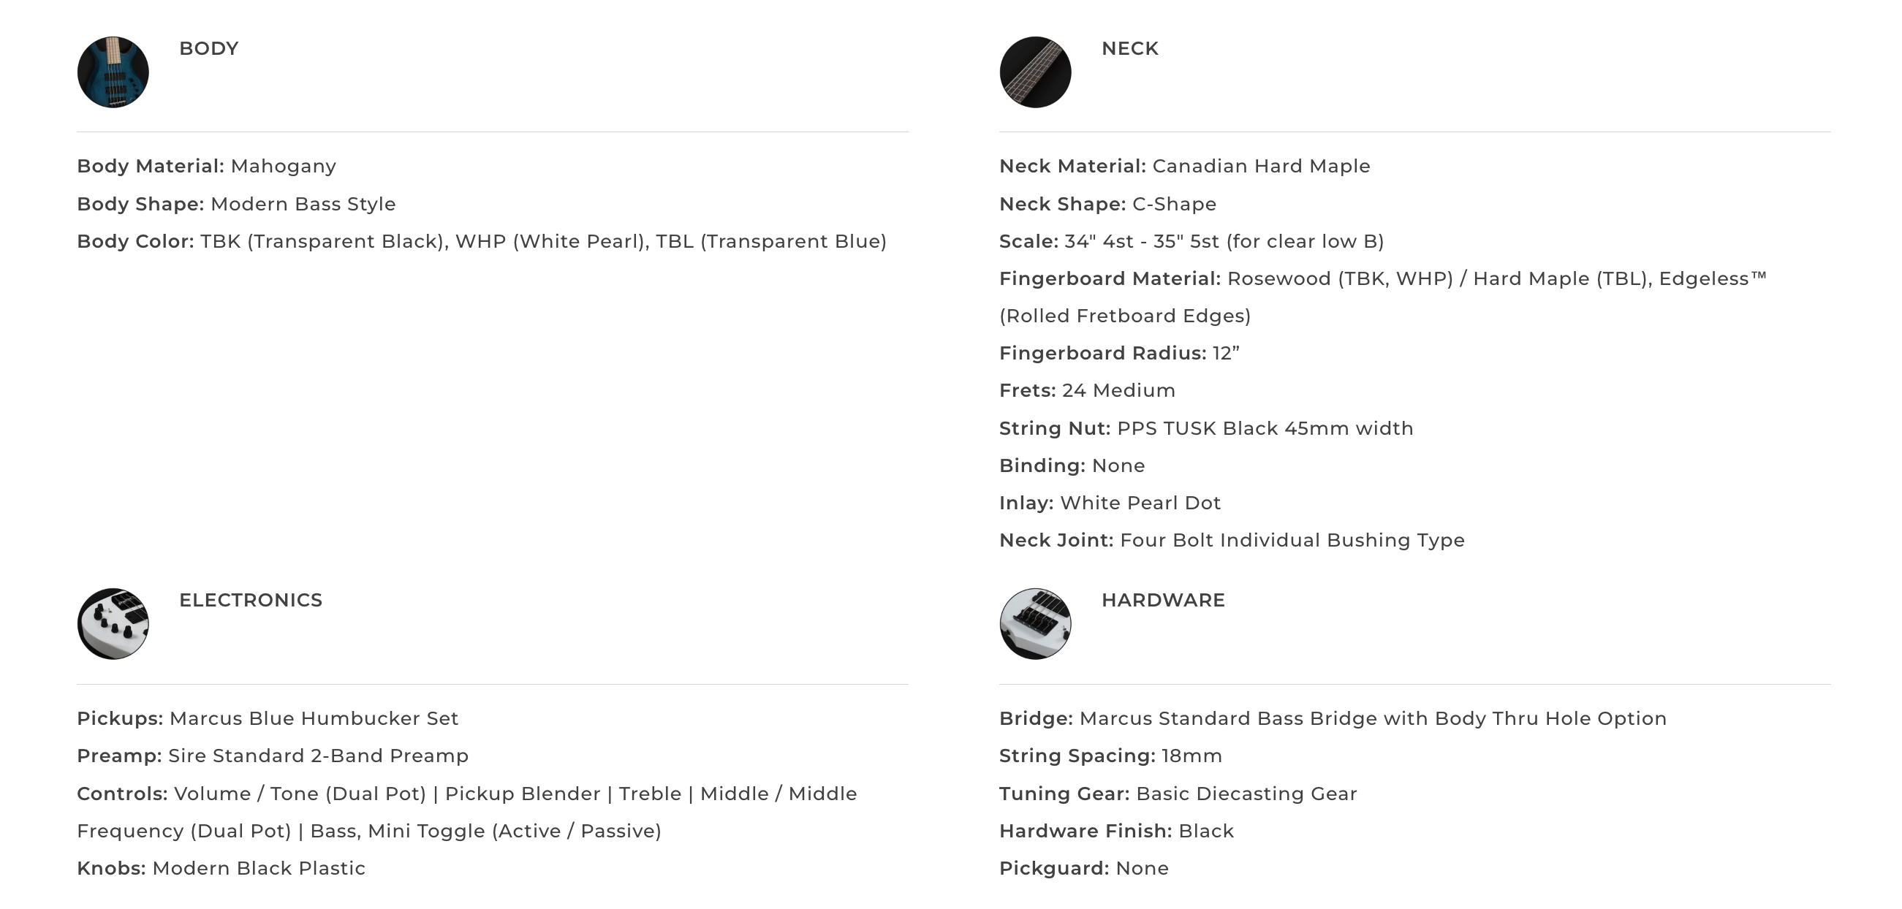Click the Controls specification text
1902x909 pixels.
pos(467,813)
